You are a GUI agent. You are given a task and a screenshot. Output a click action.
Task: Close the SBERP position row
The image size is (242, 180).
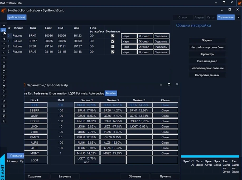165,111
